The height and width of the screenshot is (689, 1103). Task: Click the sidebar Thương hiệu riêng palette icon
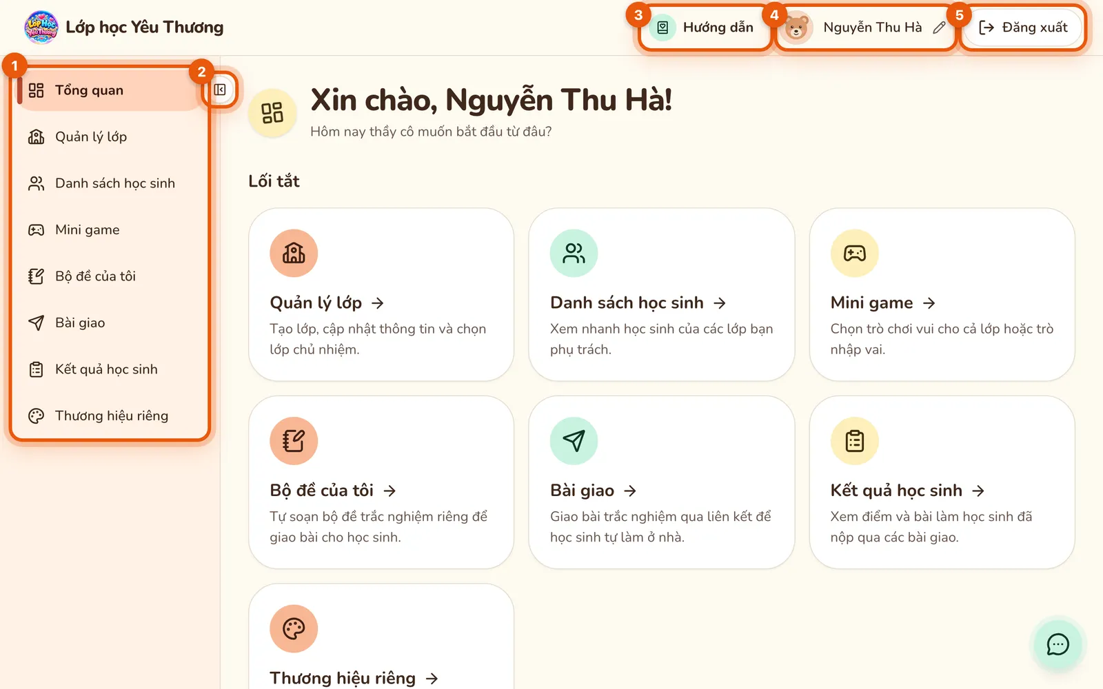click(36, 416)
